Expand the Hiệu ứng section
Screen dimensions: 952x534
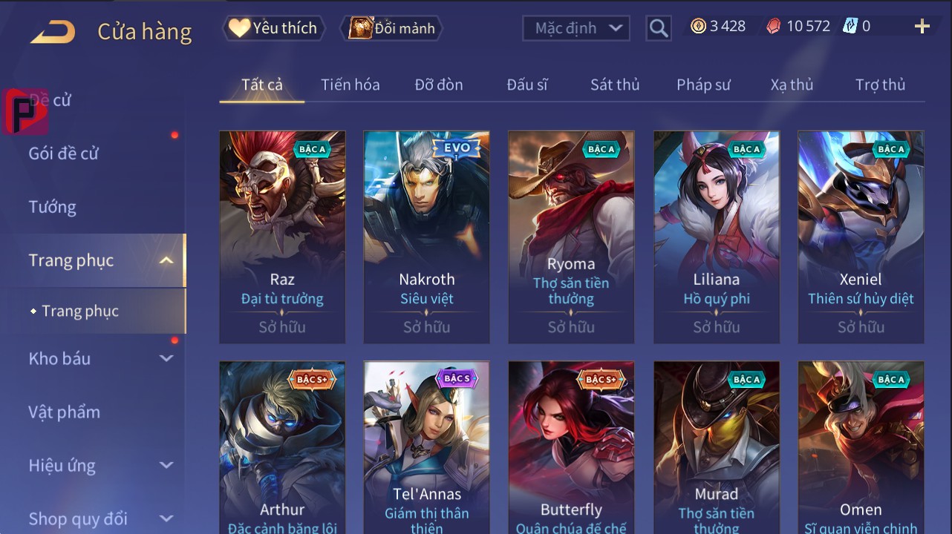click(166, 465)
